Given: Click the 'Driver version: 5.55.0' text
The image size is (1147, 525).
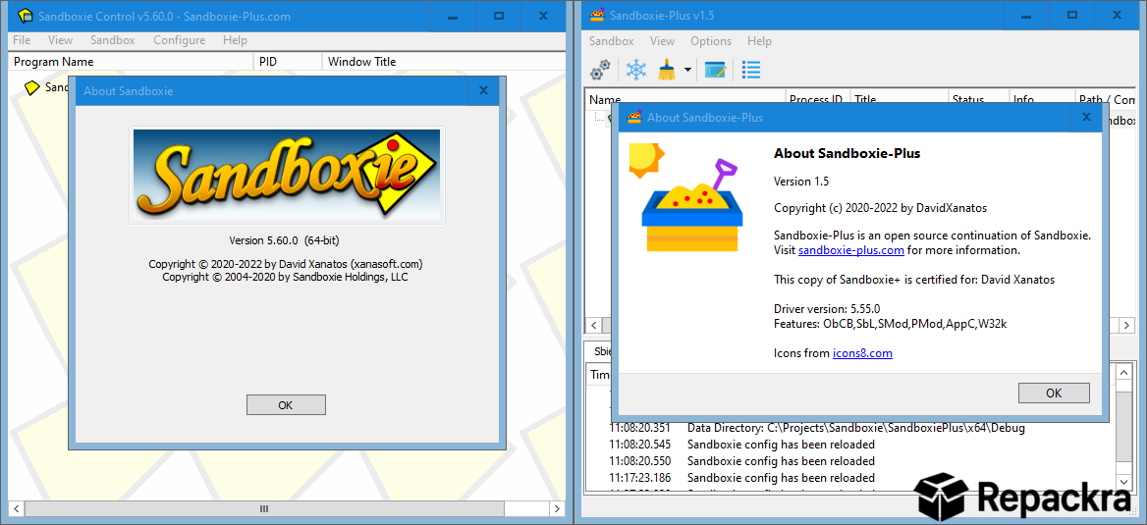Looking at the screenshot, I should (x=827, y=308).
